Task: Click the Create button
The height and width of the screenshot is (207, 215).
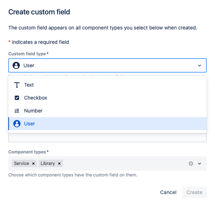Action: click(195, 192)
